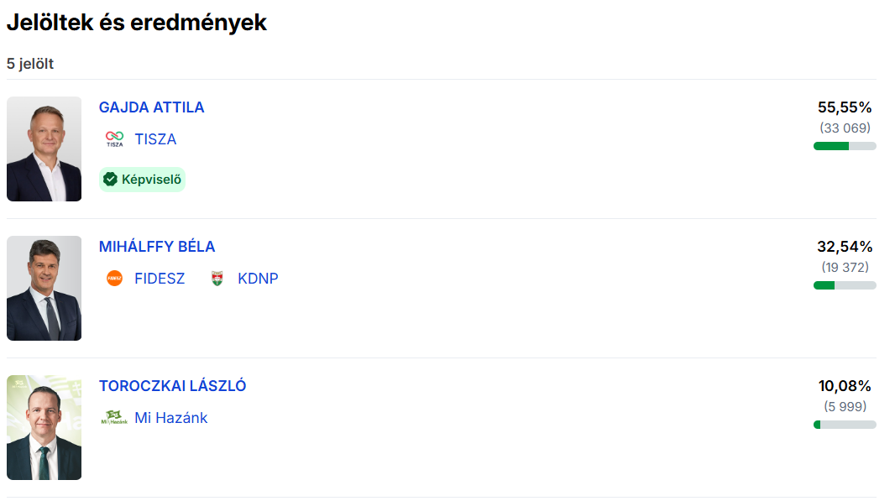Click the KDNP party name link

[258, 279]
